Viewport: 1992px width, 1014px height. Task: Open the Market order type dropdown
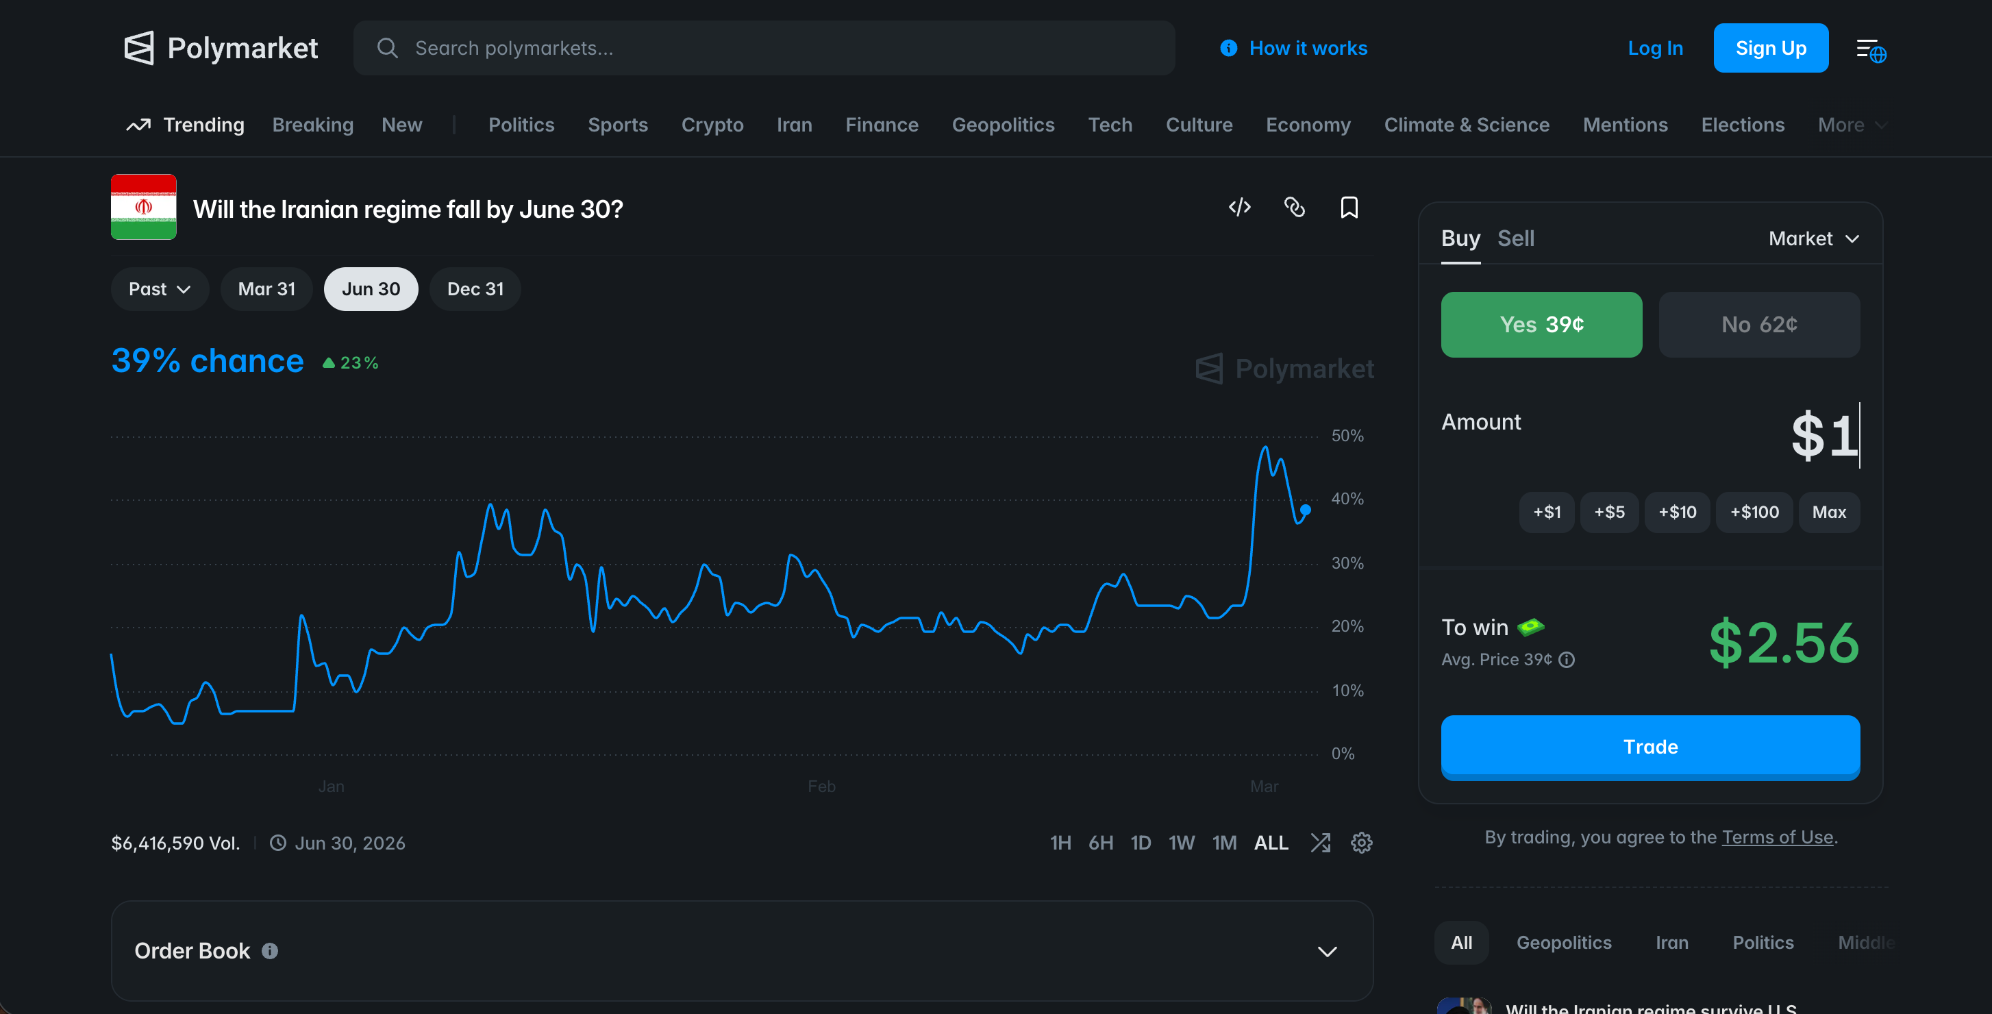tap(1813, 238)
